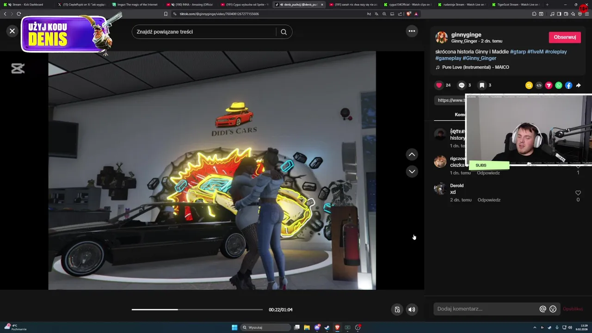Send to friends via red arrow icon
The height and width of the screenshot is (333, 592).
[549, 85]
